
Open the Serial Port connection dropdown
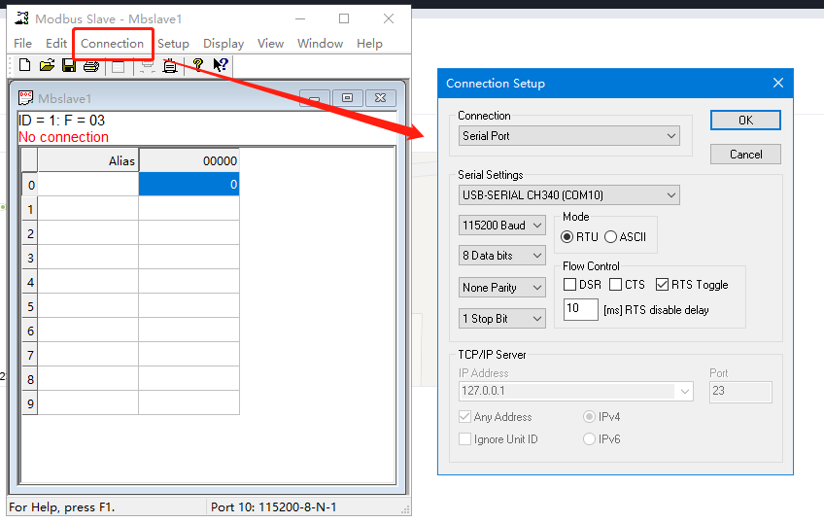coord(568,136)
